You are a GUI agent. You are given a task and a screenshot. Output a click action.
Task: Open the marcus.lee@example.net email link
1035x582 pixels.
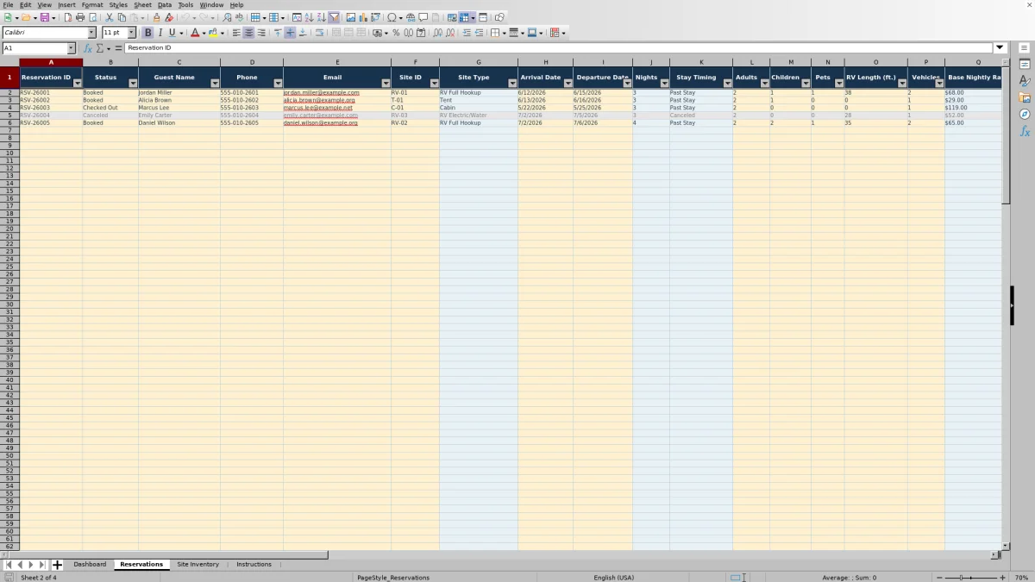(x=318, y=108)
